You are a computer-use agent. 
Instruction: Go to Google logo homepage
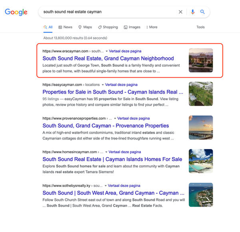coord(16,12)
